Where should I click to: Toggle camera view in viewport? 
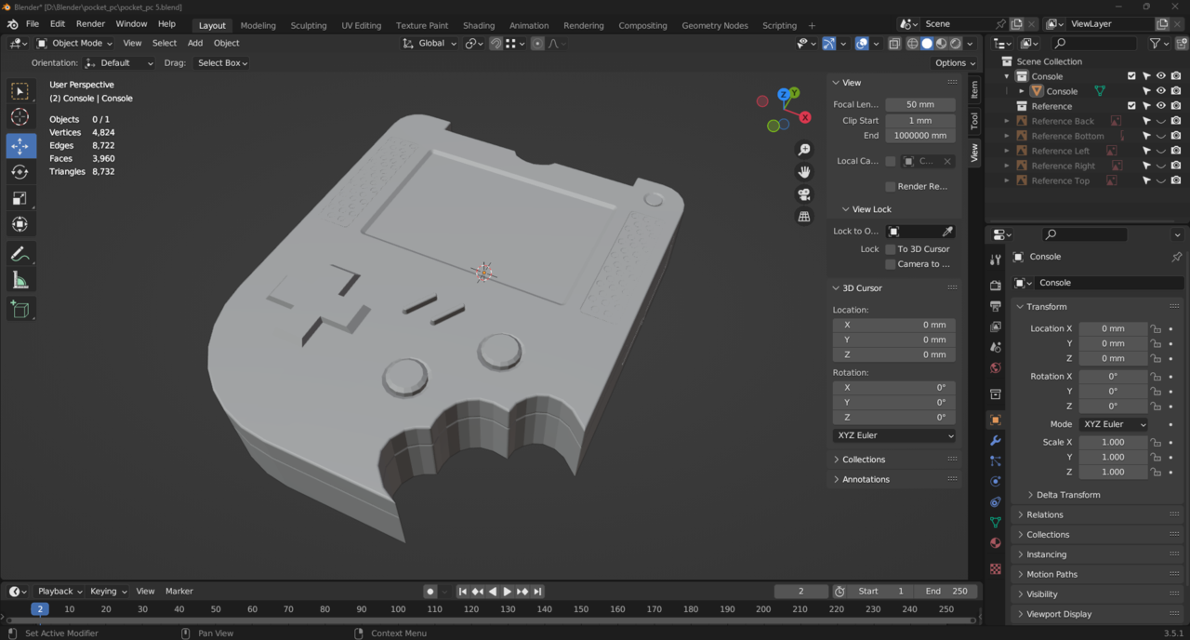804,194
